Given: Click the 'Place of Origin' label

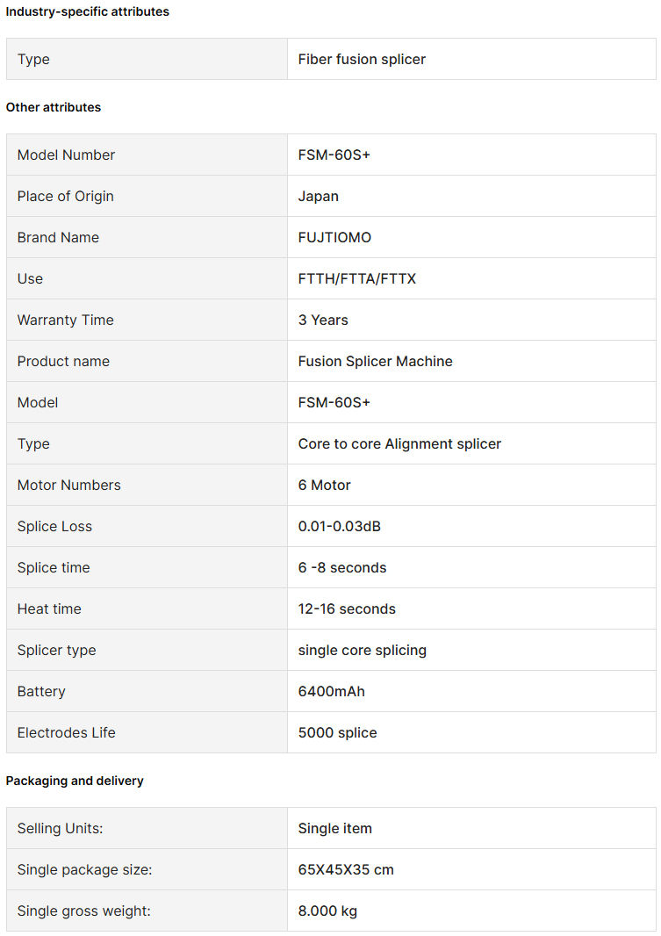Looking at the screenshot, I should (65, 196).
